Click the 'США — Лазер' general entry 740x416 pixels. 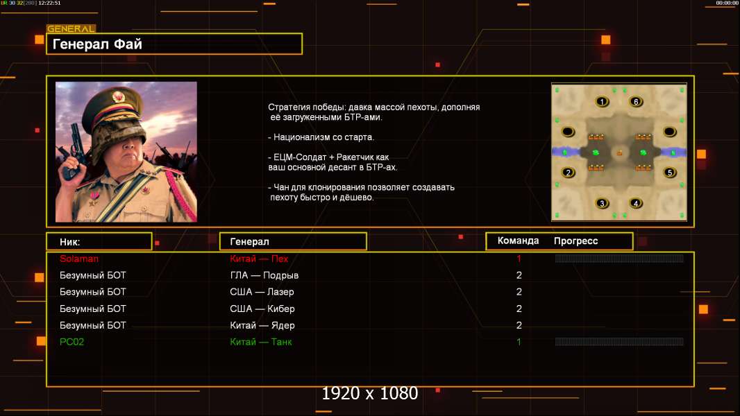262,292
